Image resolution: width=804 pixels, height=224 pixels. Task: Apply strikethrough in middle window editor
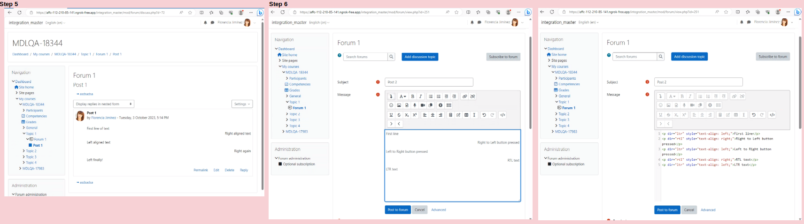pyautogui.click(x=399, y=115)
